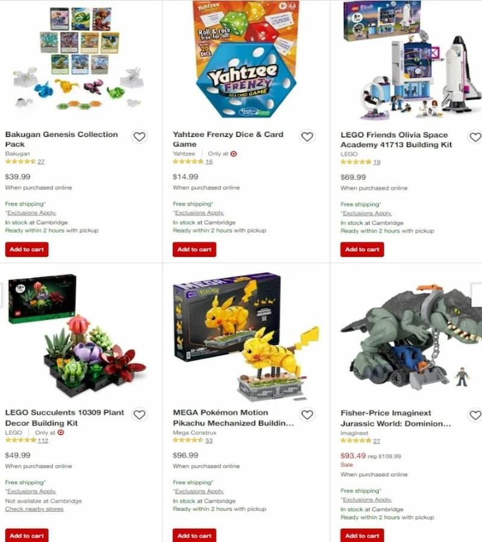
Task: Click Target bullseye beside LEGO Succulents Only at
Action: [x=61, y=432]
